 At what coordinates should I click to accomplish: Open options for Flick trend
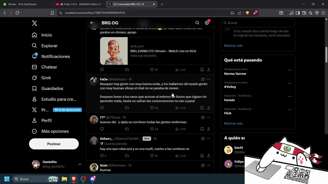click(x=290, y=110)
